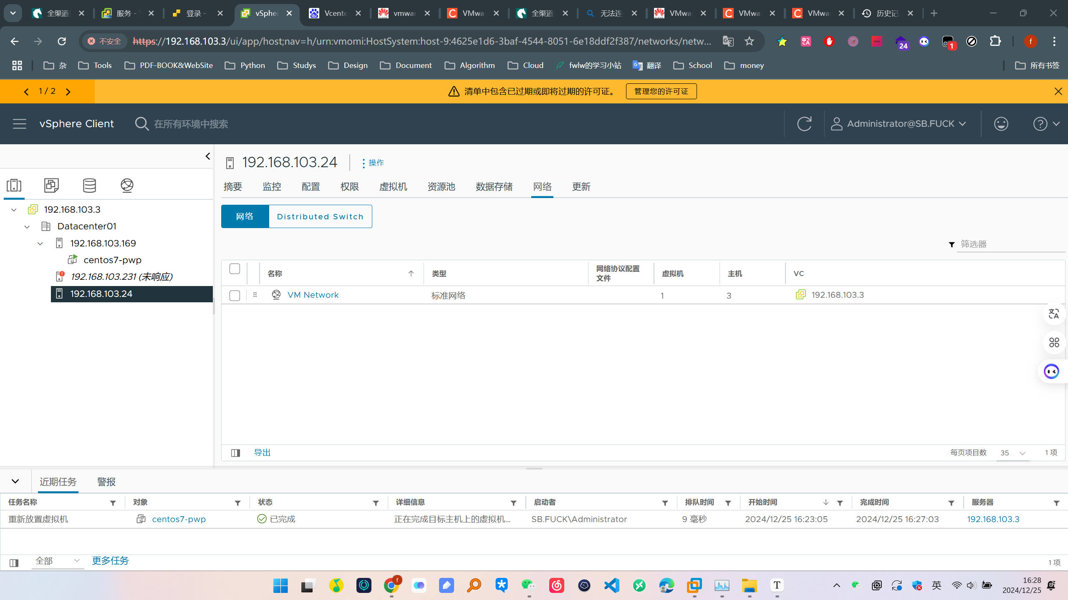Collapse the Datacenter01 tree node
The image size is (1068, 600).
click(x=27, y=226)
